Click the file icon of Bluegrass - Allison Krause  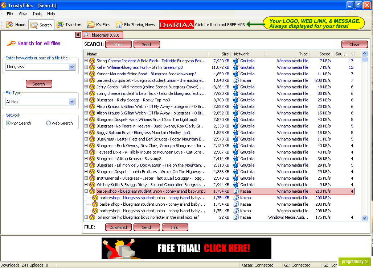click(92, 159)
